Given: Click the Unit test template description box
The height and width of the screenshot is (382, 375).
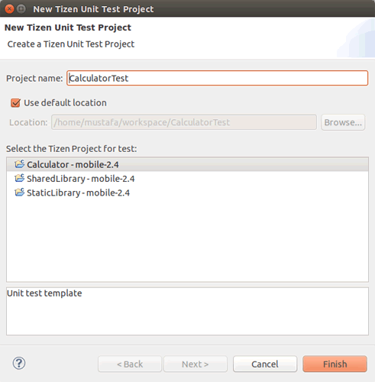Looking at the screenshot, I should point(187,311).
